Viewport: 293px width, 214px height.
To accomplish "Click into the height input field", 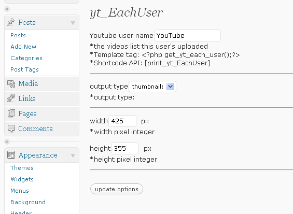I will tap(125, 149).
